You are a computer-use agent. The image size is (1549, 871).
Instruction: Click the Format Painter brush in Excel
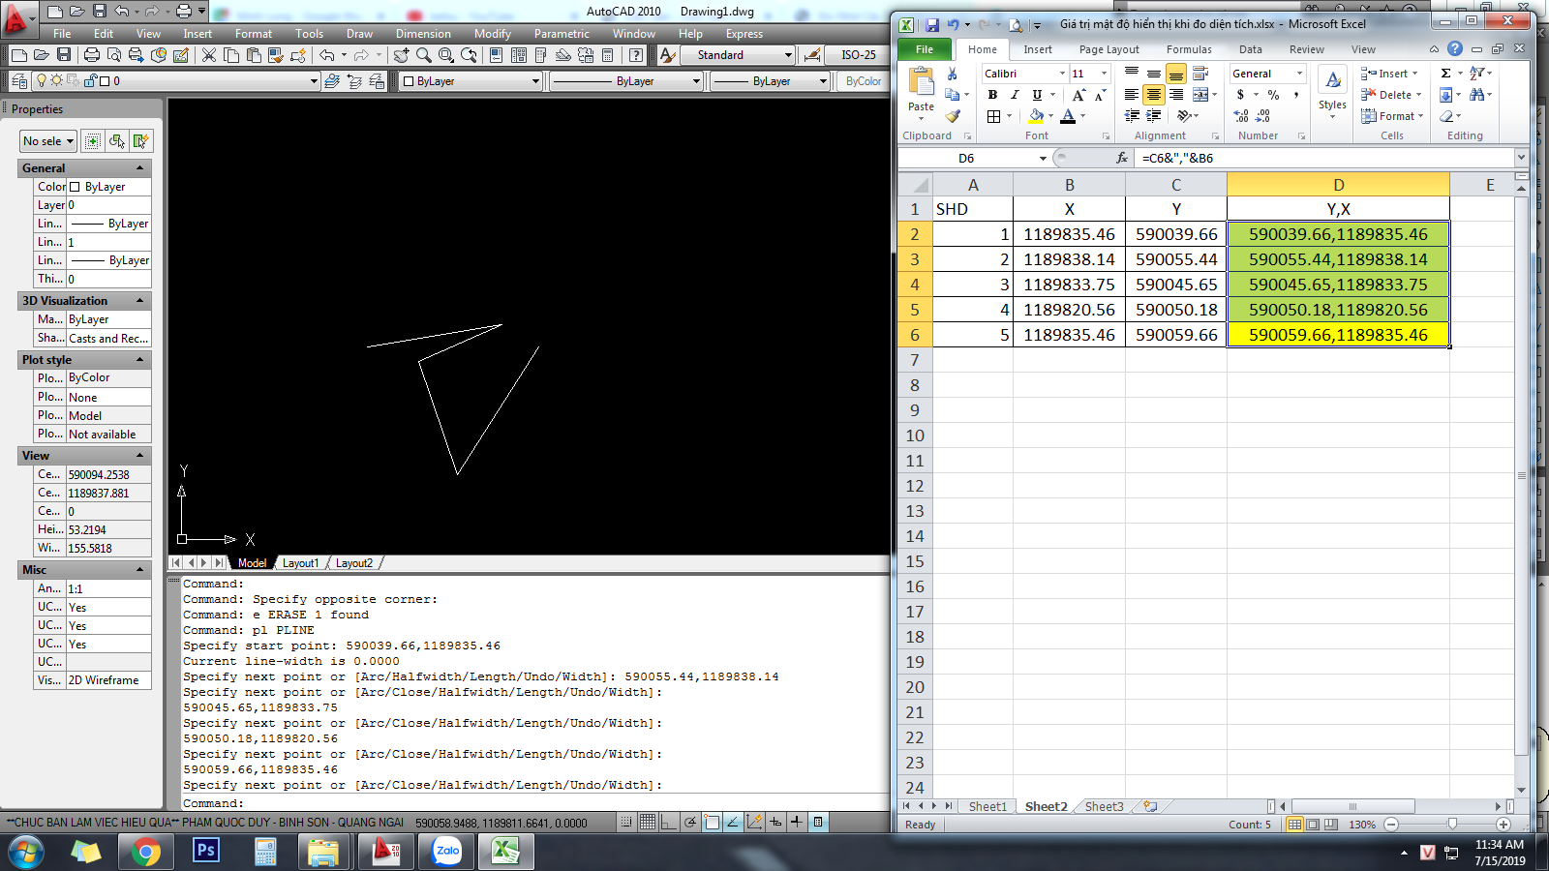click(953, 116)
